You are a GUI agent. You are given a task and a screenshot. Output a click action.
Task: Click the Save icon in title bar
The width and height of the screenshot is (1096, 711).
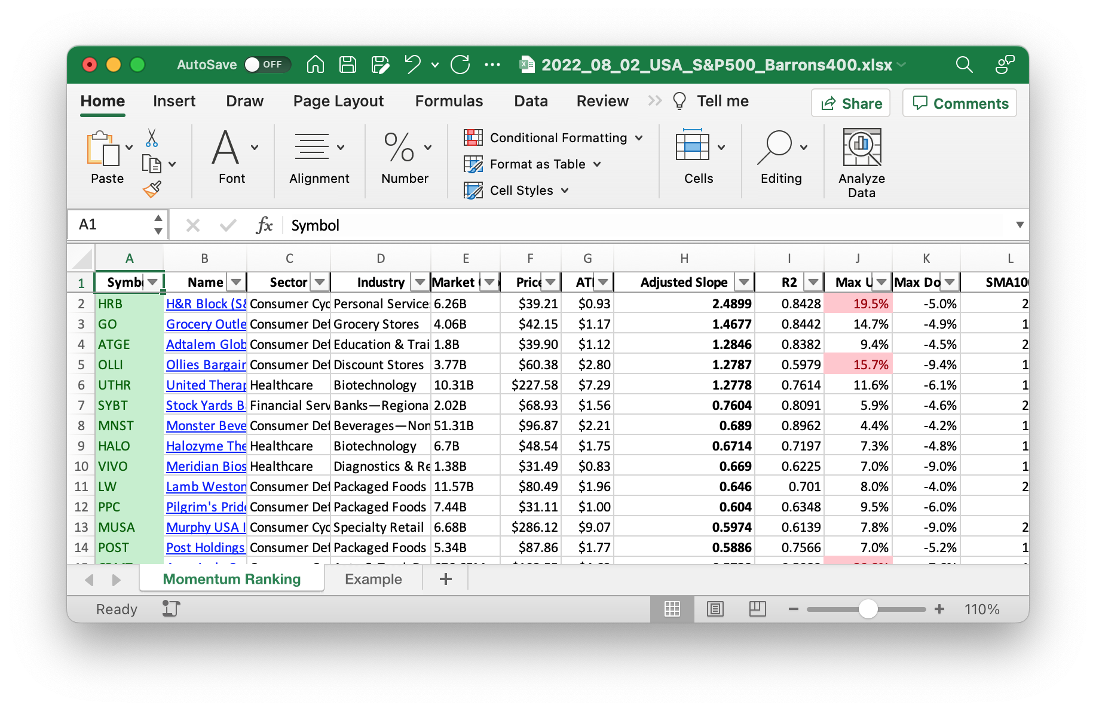347,65
